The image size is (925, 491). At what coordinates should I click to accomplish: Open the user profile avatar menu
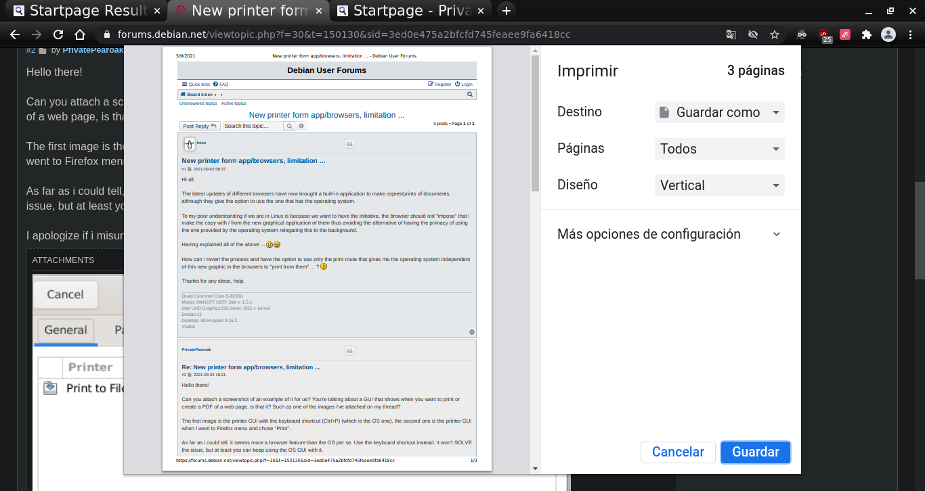point(888,34)
